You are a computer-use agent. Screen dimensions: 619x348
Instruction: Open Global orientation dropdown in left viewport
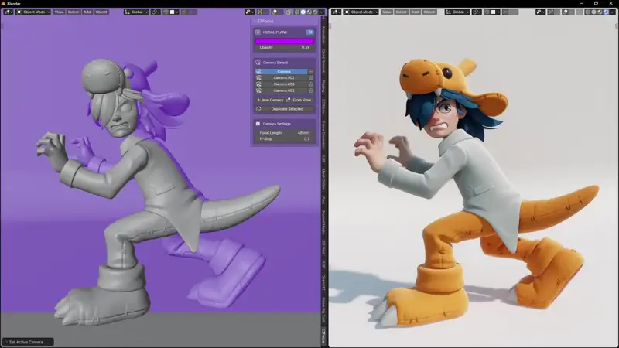136,12
